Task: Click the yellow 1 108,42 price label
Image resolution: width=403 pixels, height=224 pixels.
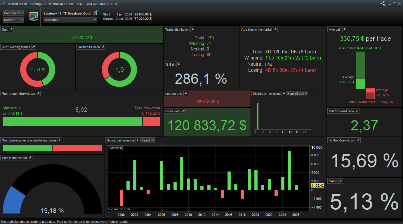Action: click(317, 185)
